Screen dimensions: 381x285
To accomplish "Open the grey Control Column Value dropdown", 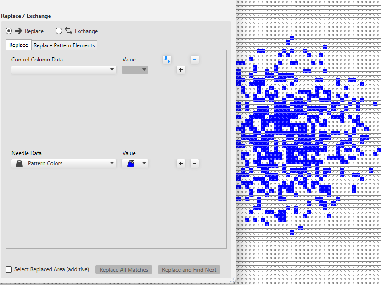I will pos(135,70).
